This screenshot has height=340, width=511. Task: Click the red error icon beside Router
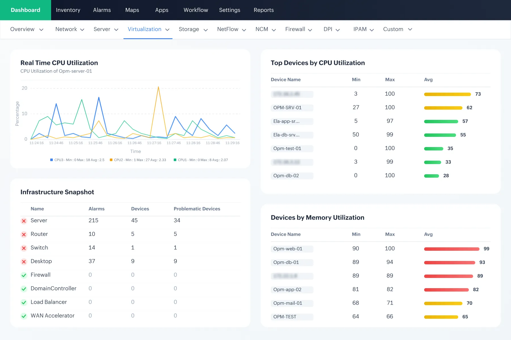click(x=24, y=234)
